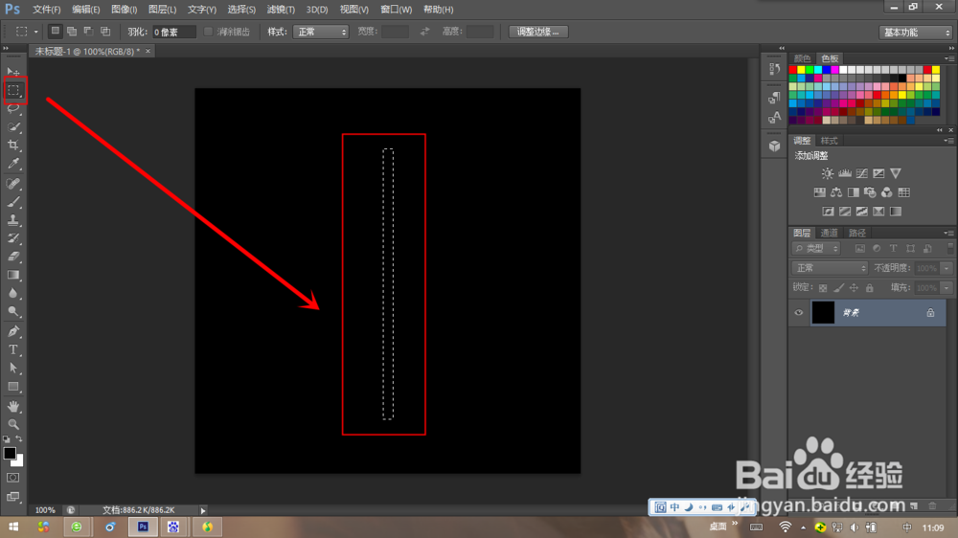Add a Color Balance adjustment
The width and height of the screenshot is (958, 538).
pos(836,192)
